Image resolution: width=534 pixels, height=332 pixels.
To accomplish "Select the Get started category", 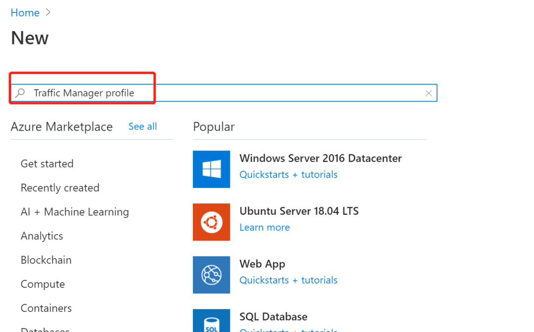I will click(47, 164).
